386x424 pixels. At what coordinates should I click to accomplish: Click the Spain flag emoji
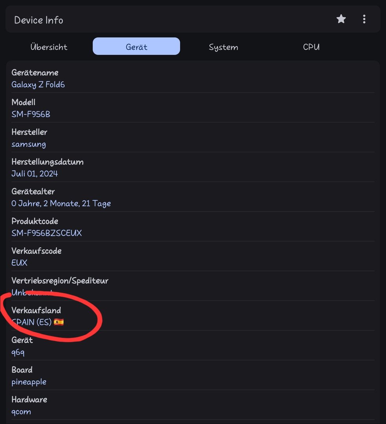(x=59, y=322)
